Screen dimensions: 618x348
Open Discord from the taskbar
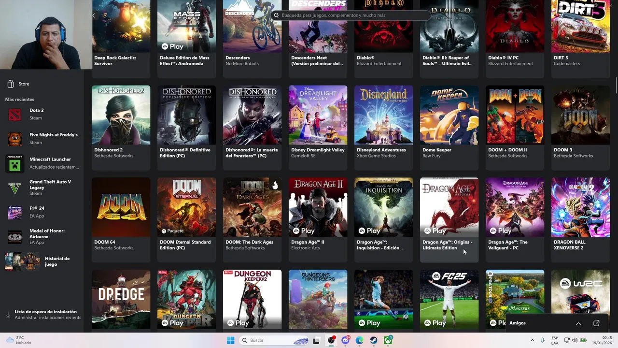[x=345, y=340]
